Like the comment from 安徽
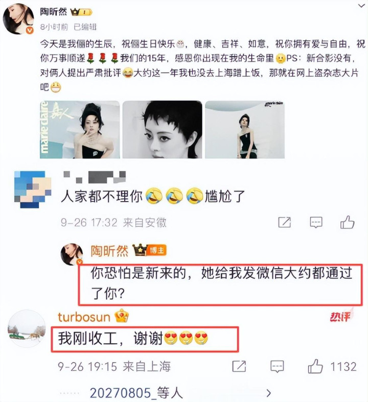This screenshot has height=402, width=368. 347,222
